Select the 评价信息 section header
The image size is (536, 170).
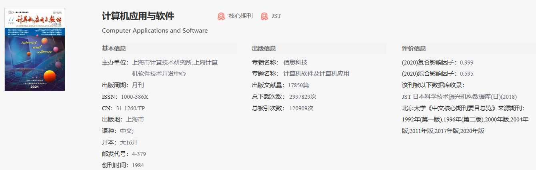(x=414, y=49)
